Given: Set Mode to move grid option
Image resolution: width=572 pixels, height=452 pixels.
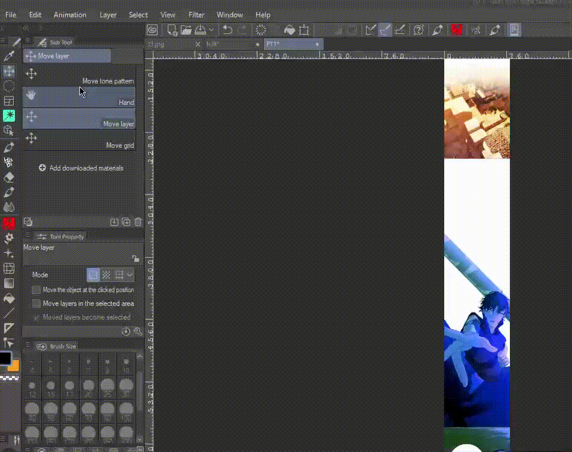Looking at the screenshot, I should tap(119, 275).
